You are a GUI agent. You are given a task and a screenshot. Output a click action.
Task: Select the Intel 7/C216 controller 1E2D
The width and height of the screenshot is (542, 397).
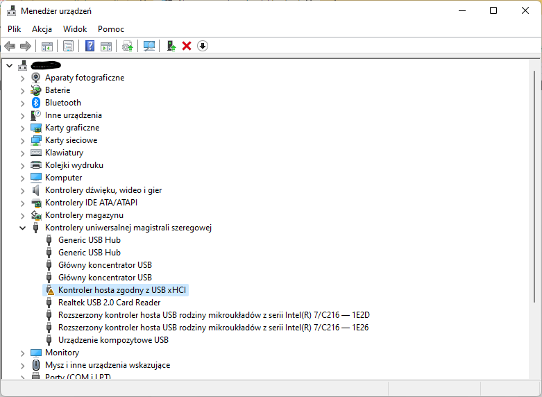coord(214,315)
